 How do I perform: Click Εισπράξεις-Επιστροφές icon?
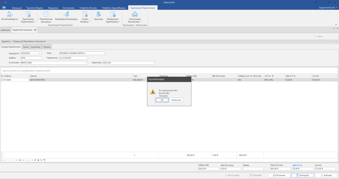(x=66, y=14)
